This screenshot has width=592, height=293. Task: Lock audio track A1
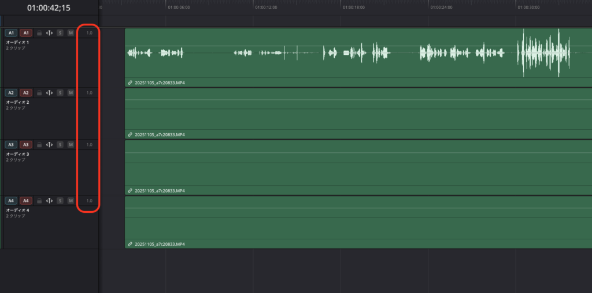click(x=39, y=33)
